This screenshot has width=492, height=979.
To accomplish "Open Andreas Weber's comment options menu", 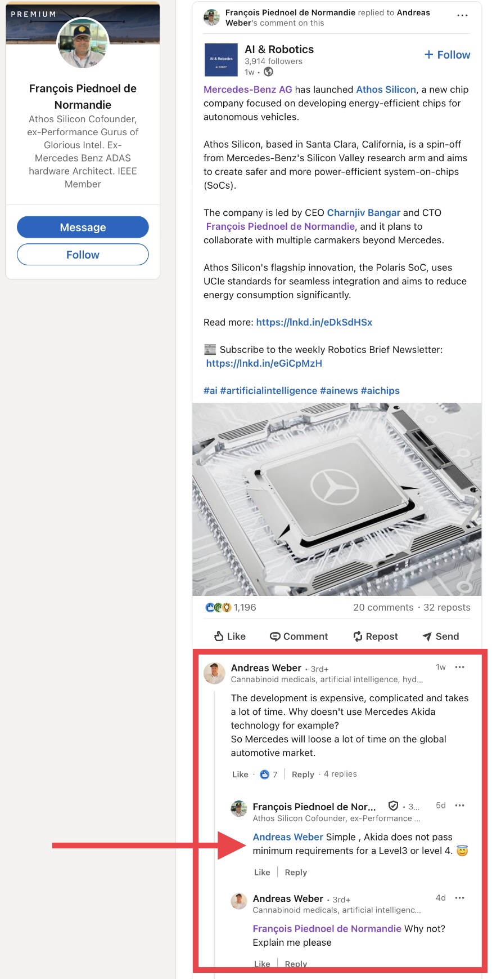I will (459, 667).
